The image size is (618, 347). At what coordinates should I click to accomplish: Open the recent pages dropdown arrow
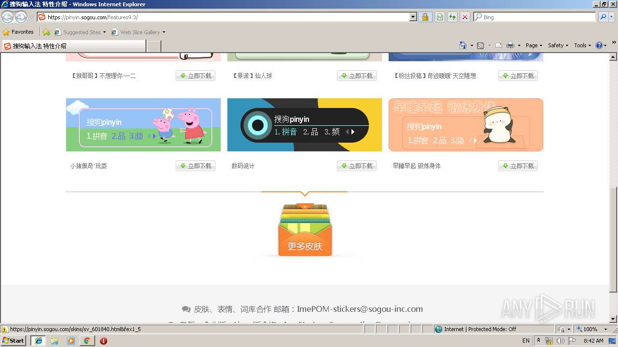[x=31, y=17]
